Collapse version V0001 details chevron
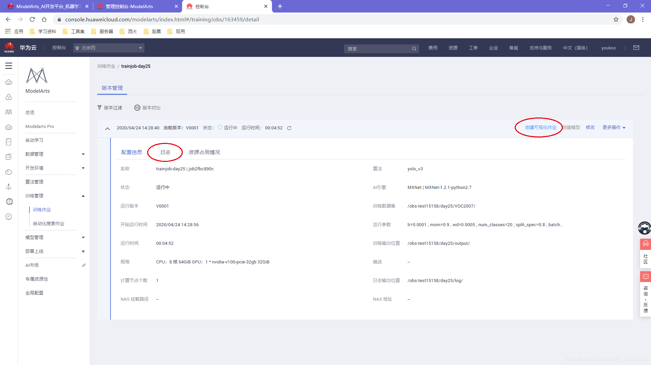Viewport: 651px width, 365px height. (107, 128)
